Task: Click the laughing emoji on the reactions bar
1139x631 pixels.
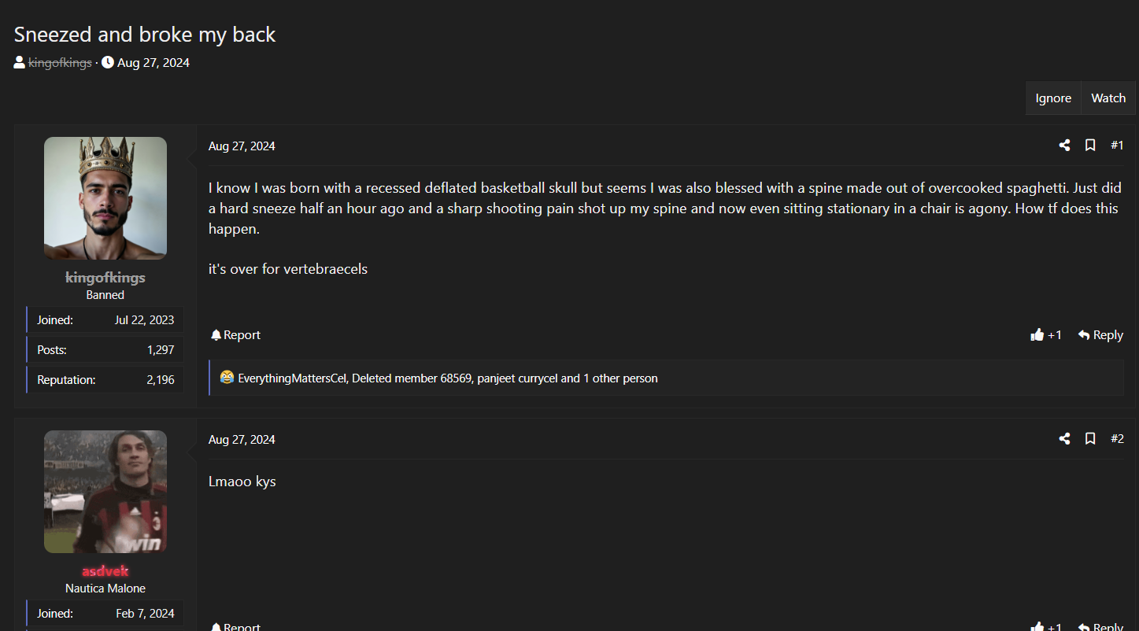Action: click(x=227, y=378)
